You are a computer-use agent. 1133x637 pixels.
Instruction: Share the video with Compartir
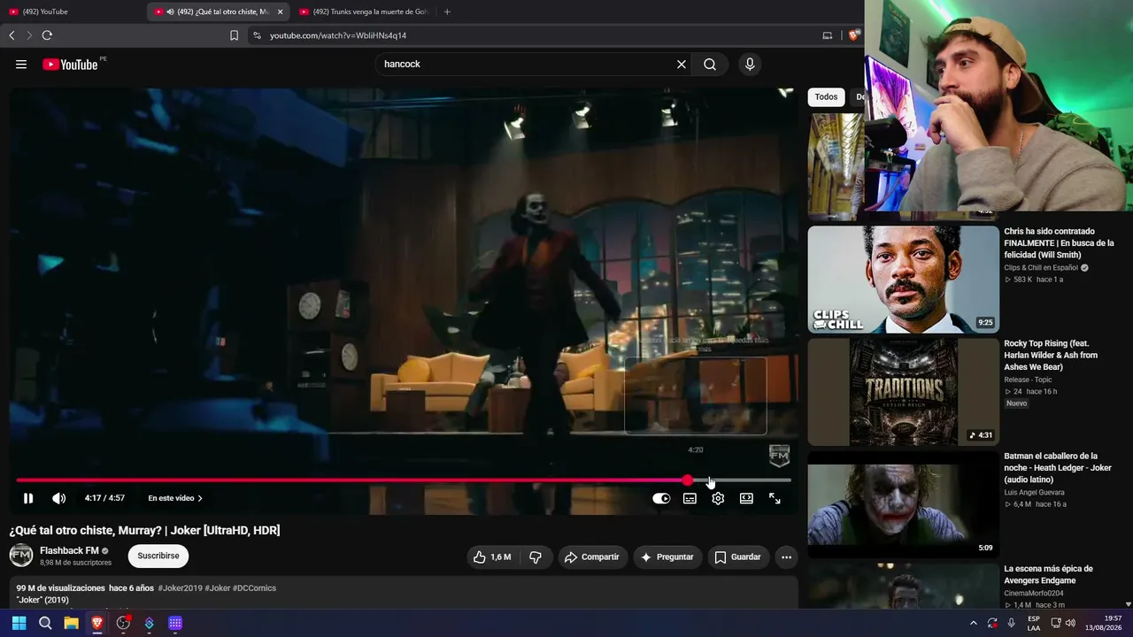coord(592,556)
